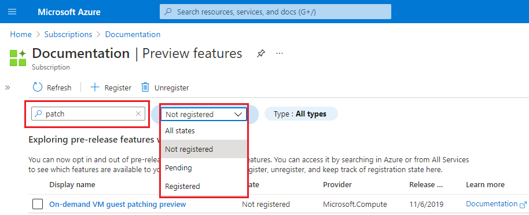529x215 pixels.
Task: Open the more options ellipsis menu
Action: click(280, 53)
